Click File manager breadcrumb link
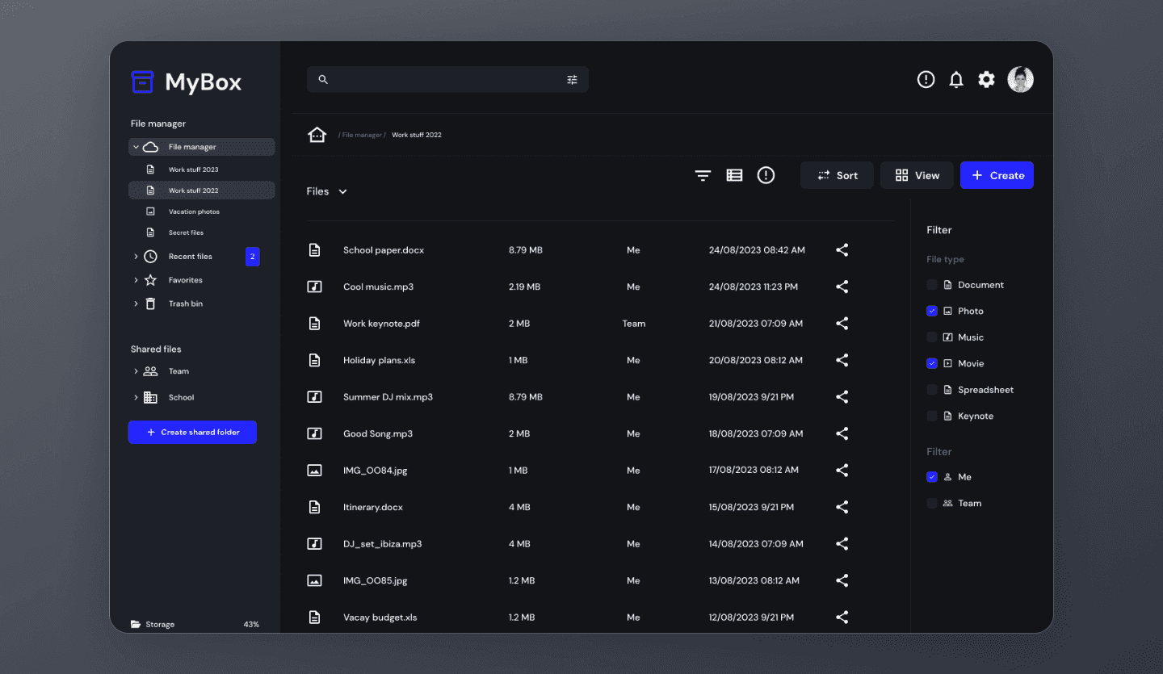The image size is (1163, 674). 362,135
